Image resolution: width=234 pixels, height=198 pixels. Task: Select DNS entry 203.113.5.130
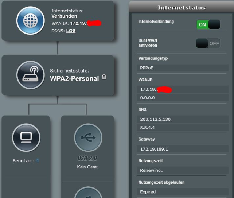coord(183,119)
